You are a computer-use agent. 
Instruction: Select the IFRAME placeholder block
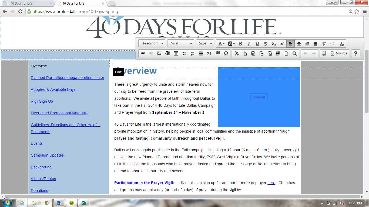[x=259, y=97]
